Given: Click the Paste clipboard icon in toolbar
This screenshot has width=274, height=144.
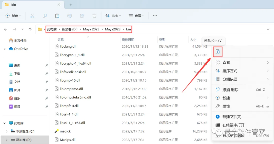Looking at the screenshot, I should (57, 16).
